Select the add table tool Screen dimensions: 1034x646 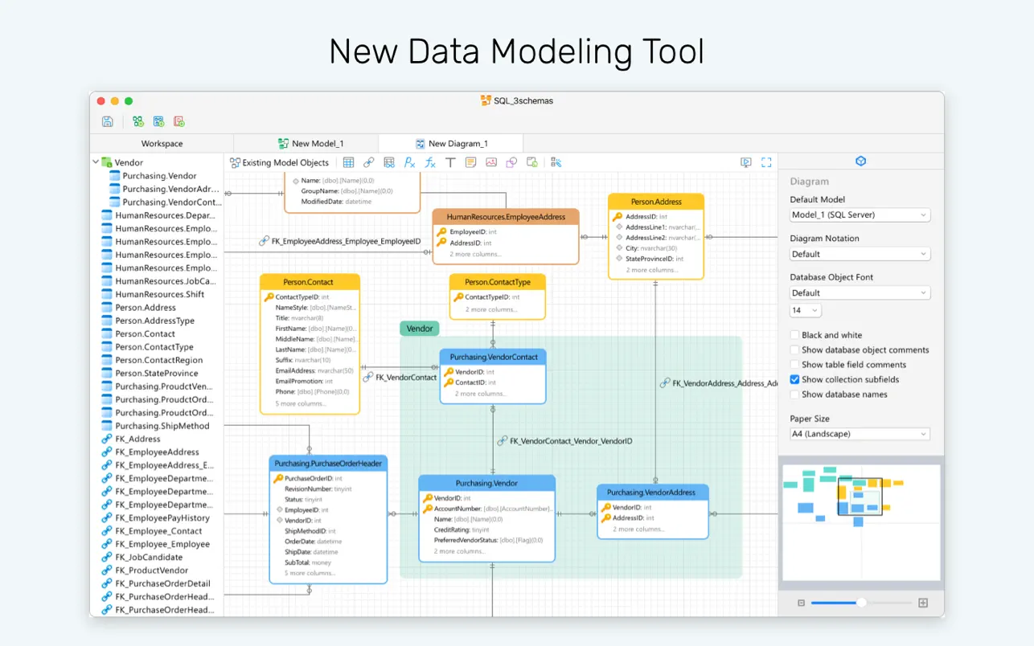point(348,162)
